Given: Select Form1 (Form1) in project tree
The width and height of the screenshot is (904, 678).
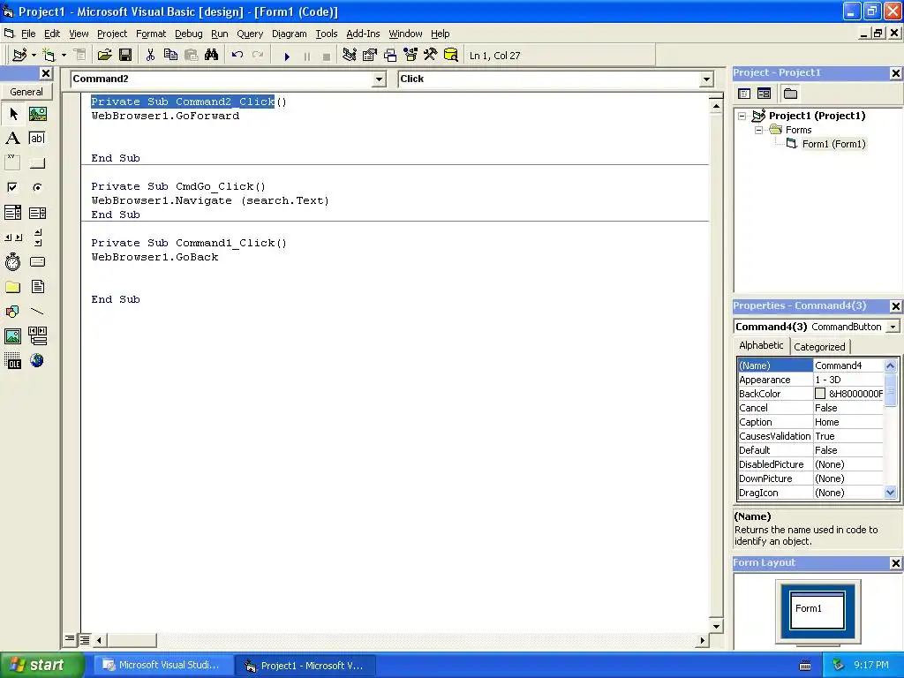Looking at the screenshot, I should [x=833, y=144].
